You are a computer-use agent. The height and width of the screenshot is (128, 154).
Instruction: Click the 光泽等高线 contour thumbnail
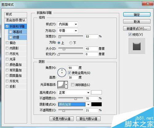pyautogui.click(x=62, y=85)
